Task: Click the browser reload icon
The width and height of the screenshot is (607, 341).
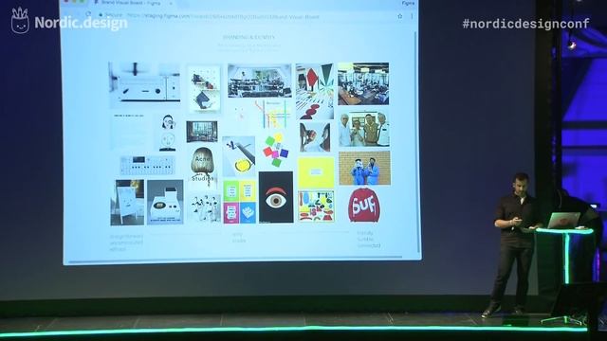Action: [x=88, y=14]
